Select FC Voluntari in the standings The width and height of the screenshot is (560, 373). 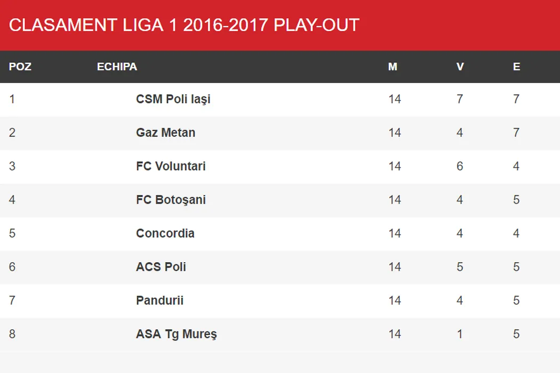tap(171, 166)
